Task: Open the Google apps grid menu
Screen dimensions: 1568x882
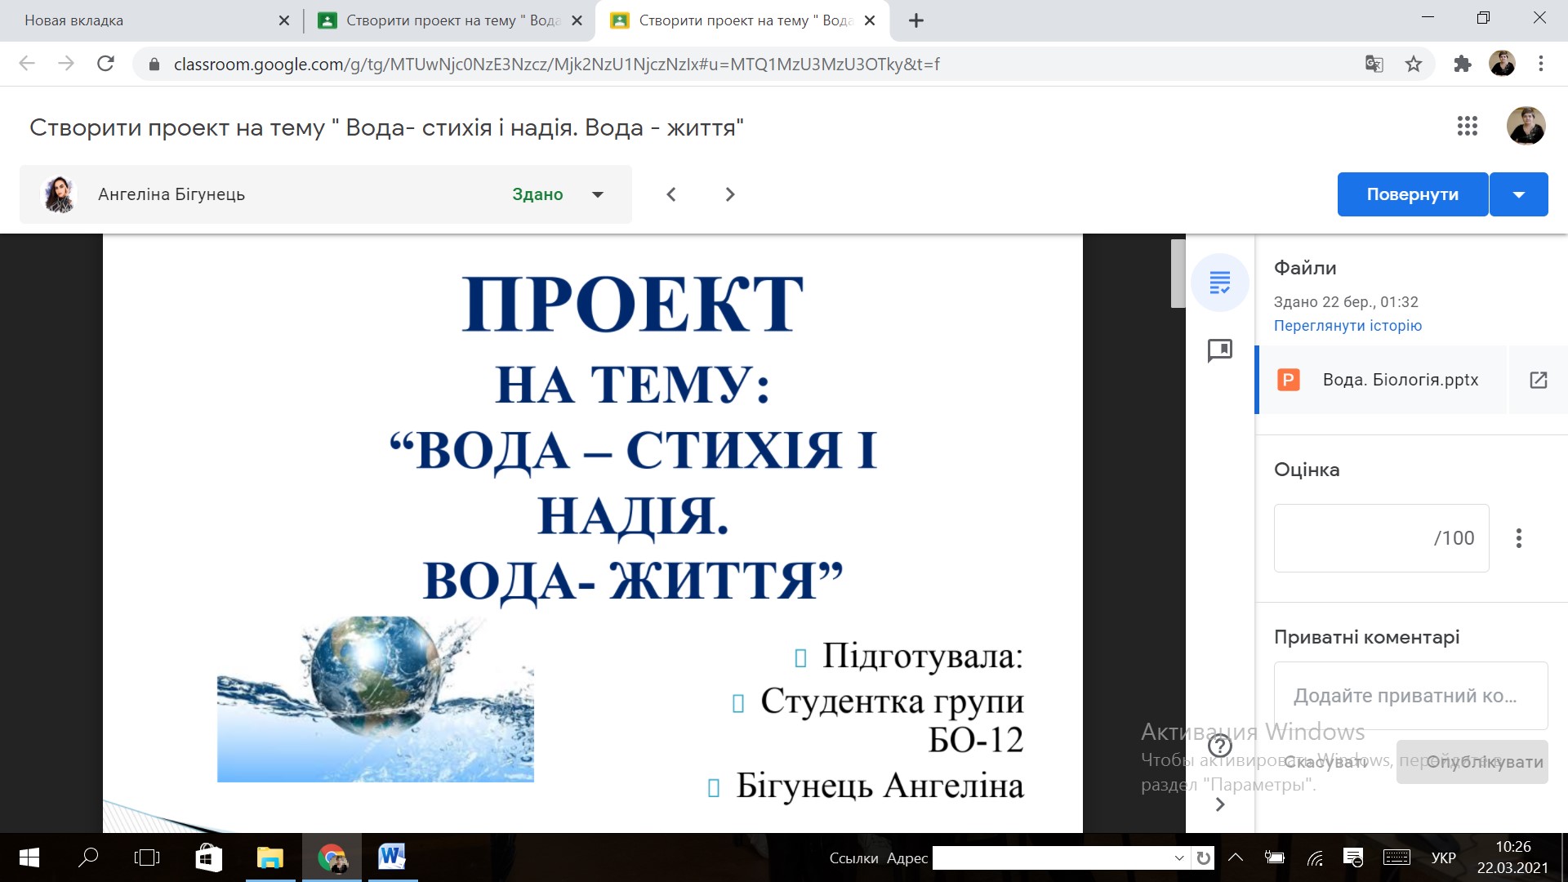Action: click(x=1468, y=127)
